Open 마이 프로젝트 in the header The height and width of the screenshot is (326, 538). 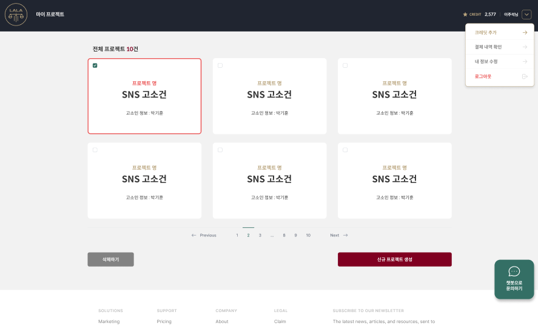[x=50, y=15]
